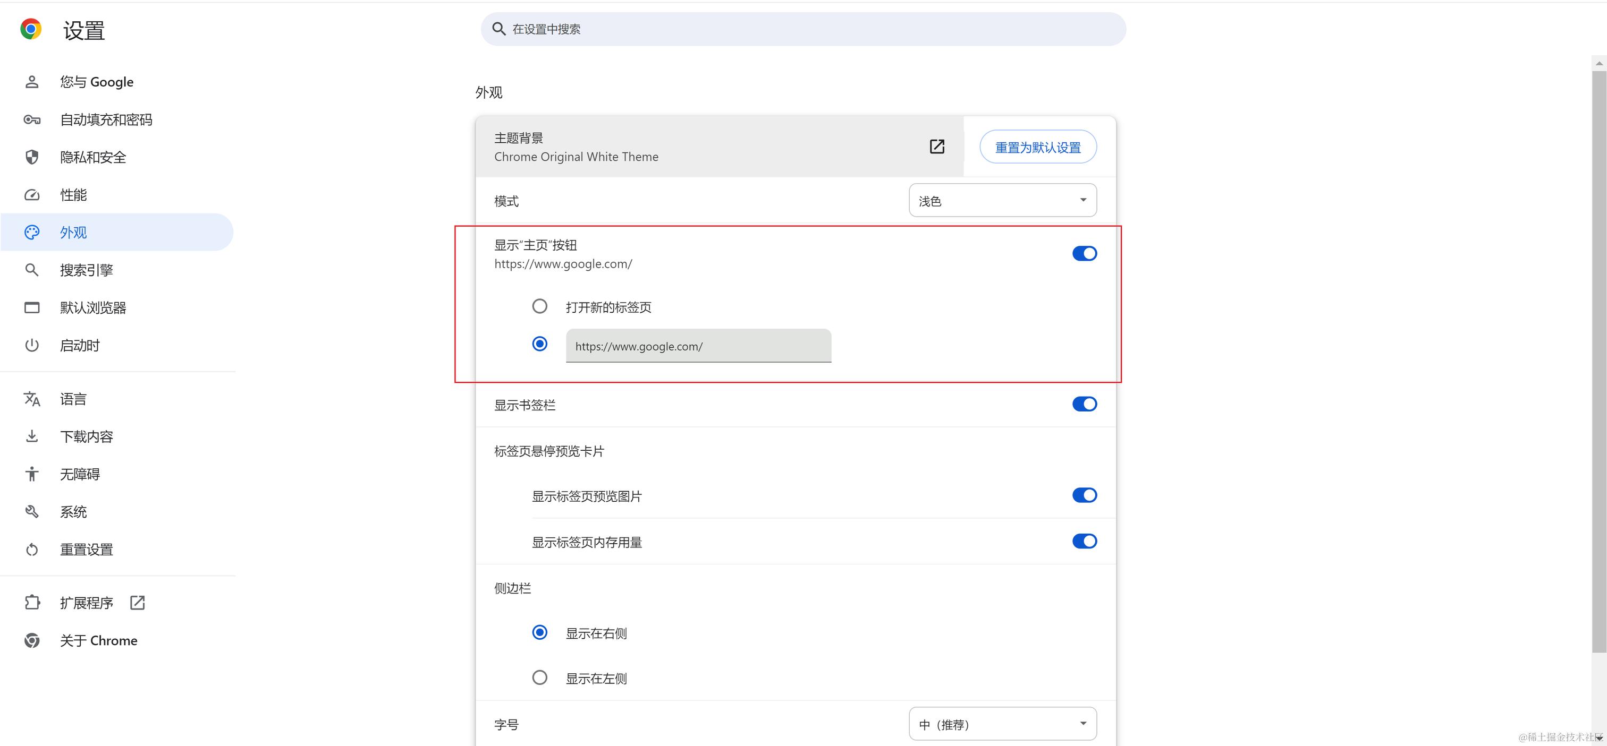
Task: Click the autofill key icon
Action: click(32, 119)
